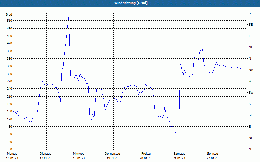The image size is (260, 162).
Task: Select the 'W' compass direction label
Action: 250,81
